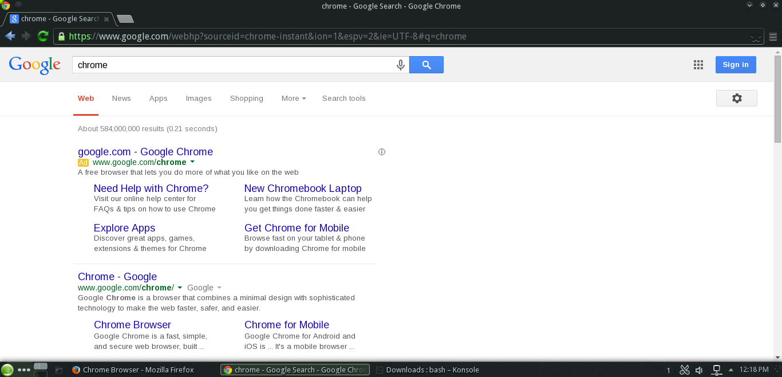Click the green padlock in address bar
The height and width of the screenshot is (377, 782).
pos(61,37)
